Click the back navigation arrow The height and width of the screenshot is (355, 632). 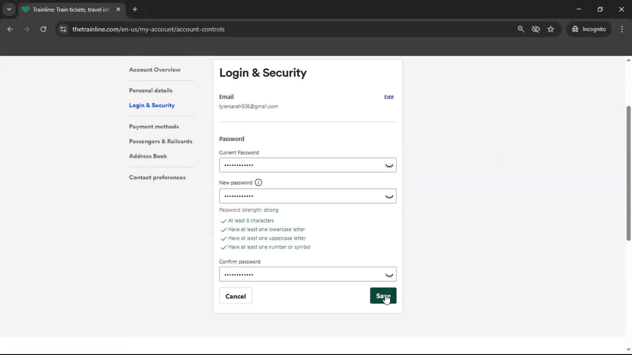(10, 29)
